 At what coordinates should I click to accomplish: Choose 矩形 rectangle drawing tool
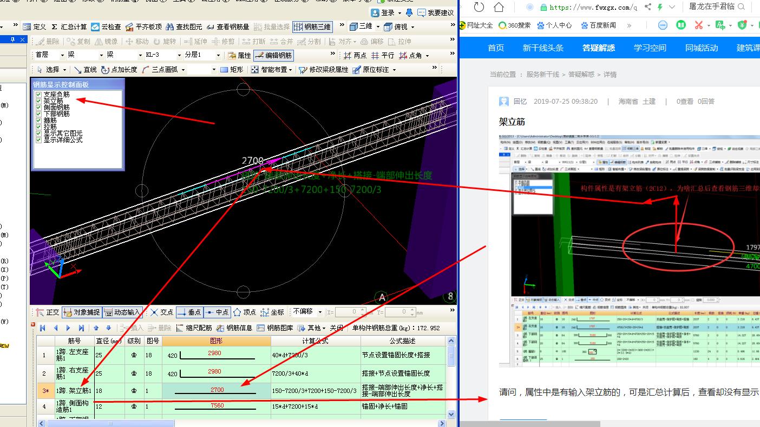pyautogui.click(x=232, y=69)
